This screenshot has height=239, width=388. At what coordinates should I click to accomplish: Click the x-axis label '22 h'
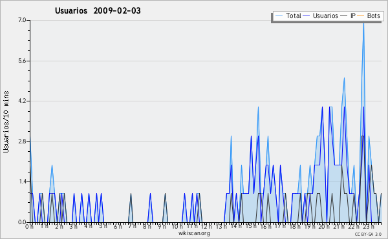click(354, 227)
